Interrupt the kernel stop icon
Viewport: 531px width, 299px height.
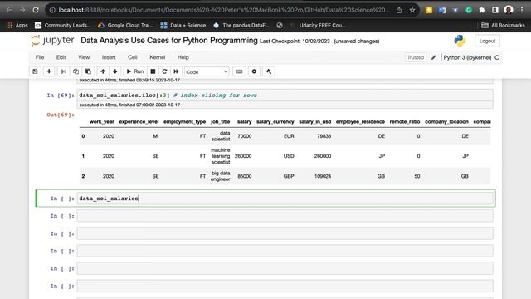(x=153, y=71)
